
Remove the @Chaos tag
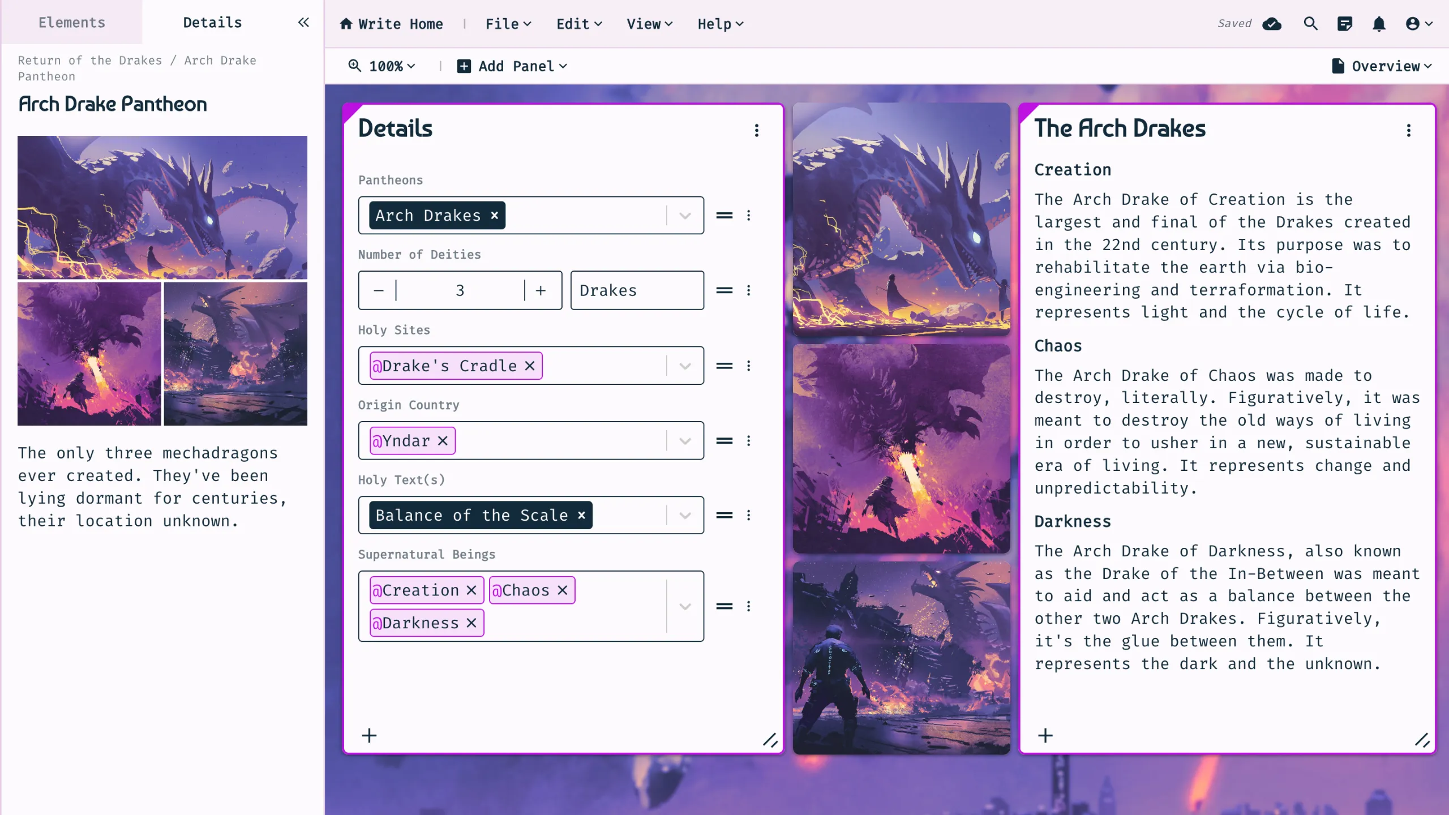coord(562,590)
